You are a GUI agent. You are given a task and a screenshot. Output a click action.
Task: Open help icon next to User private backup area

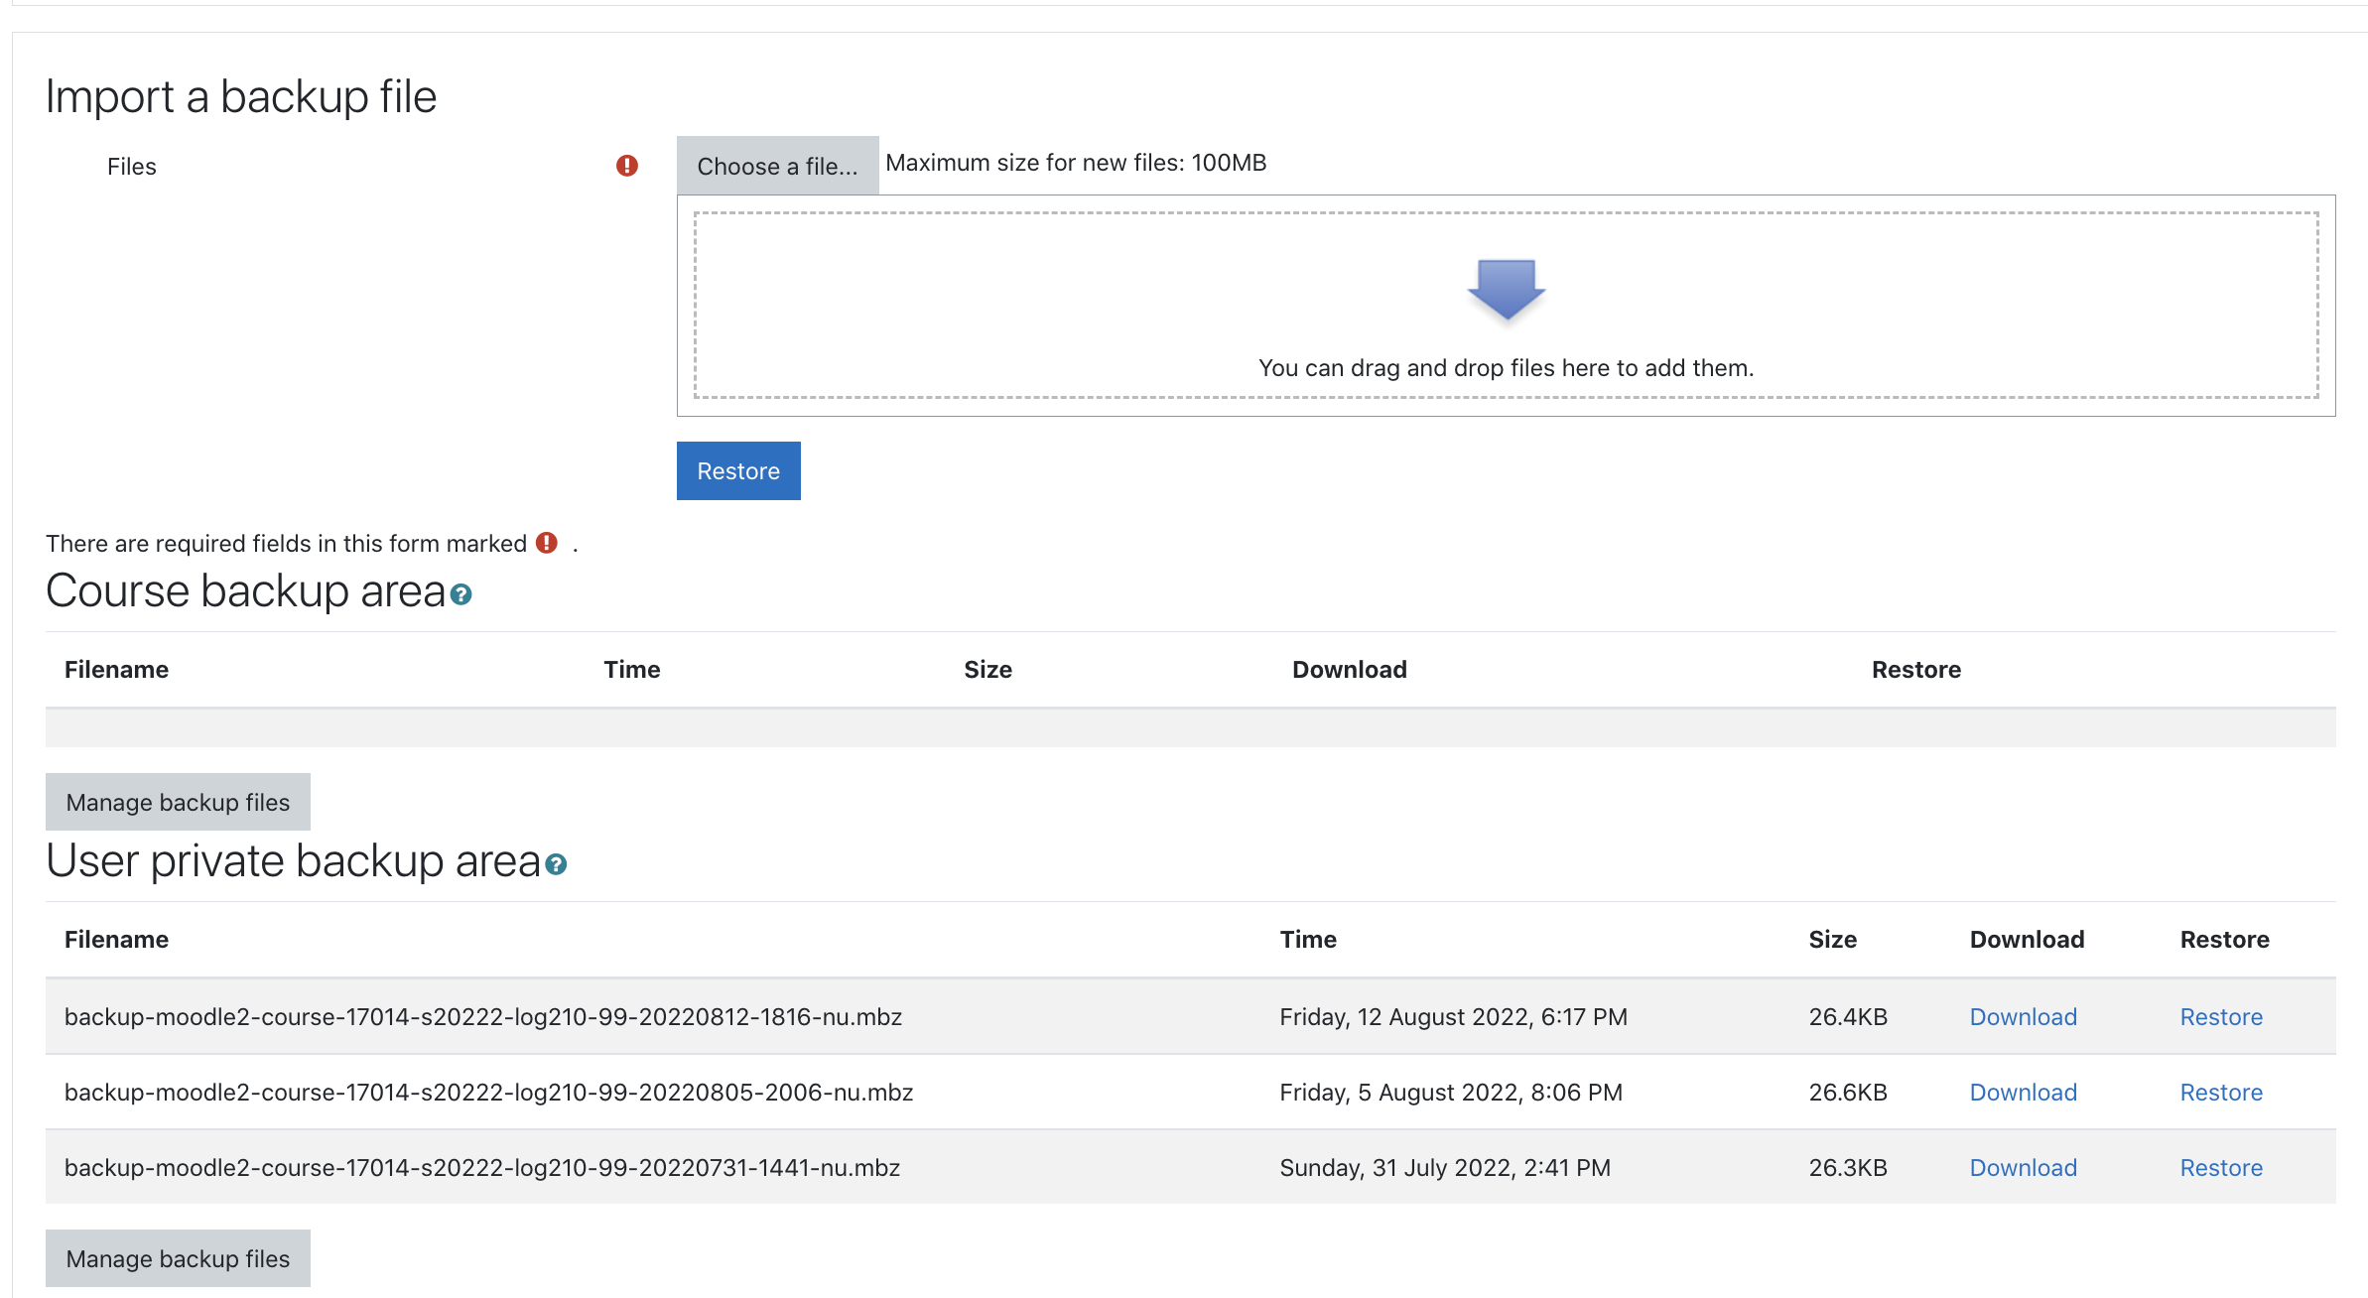pos(556,864)
